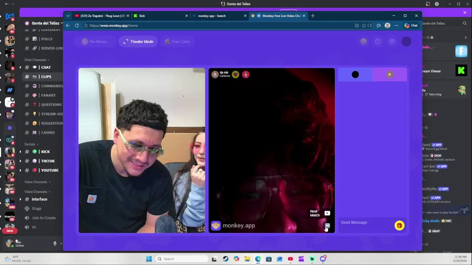This screenshot has width=472, height=265.
Task: Open the Edge profile avatar icon
Action: 387,25
